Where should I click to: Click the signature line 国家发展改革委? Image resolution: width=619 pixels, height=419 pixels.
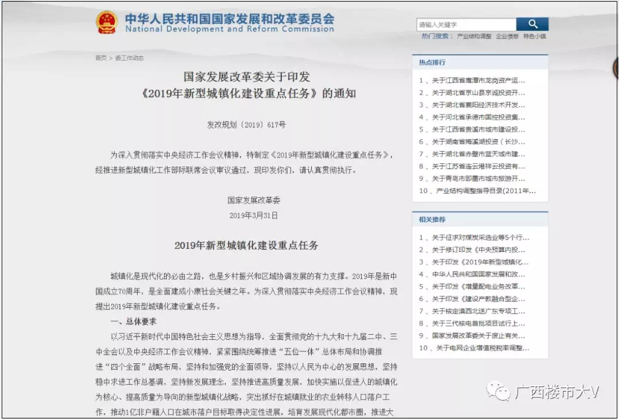(254, 200)
